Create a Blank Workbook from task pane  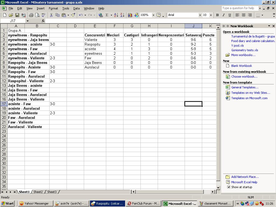[x=241, y=66]
